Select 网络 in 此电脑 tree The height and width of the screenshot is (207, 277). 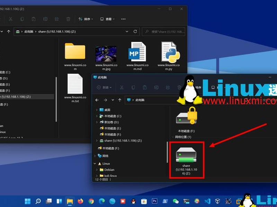pos(103,156)
